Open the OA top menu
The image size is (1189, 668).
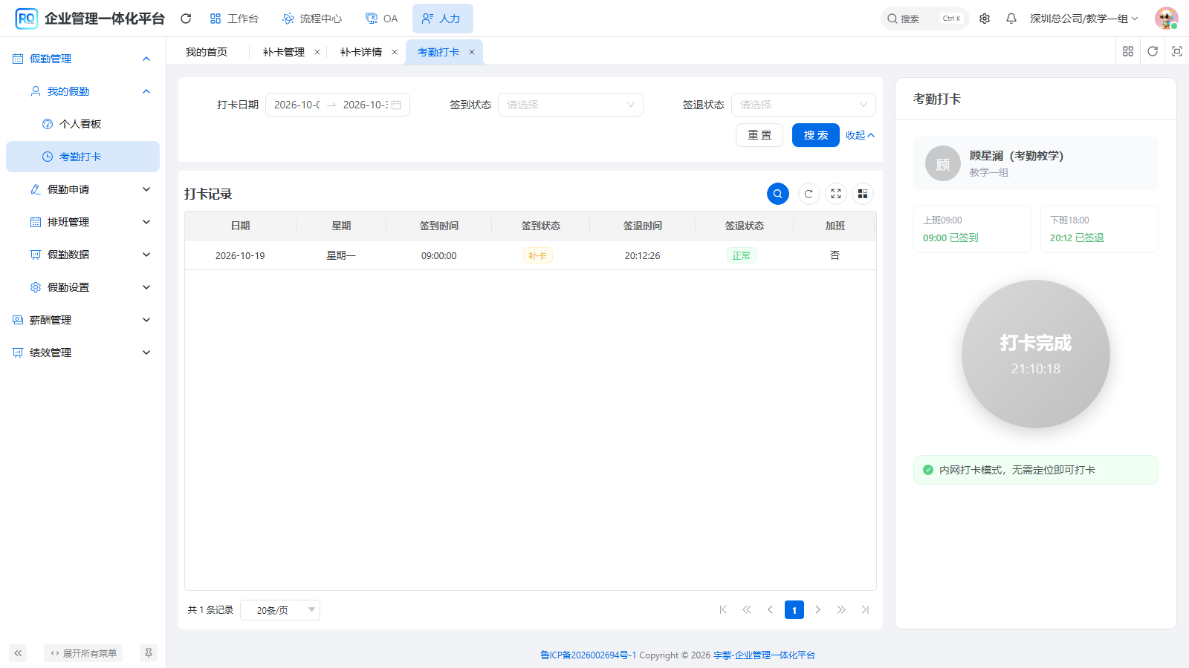pyautogui.click(x=382, y=19)
